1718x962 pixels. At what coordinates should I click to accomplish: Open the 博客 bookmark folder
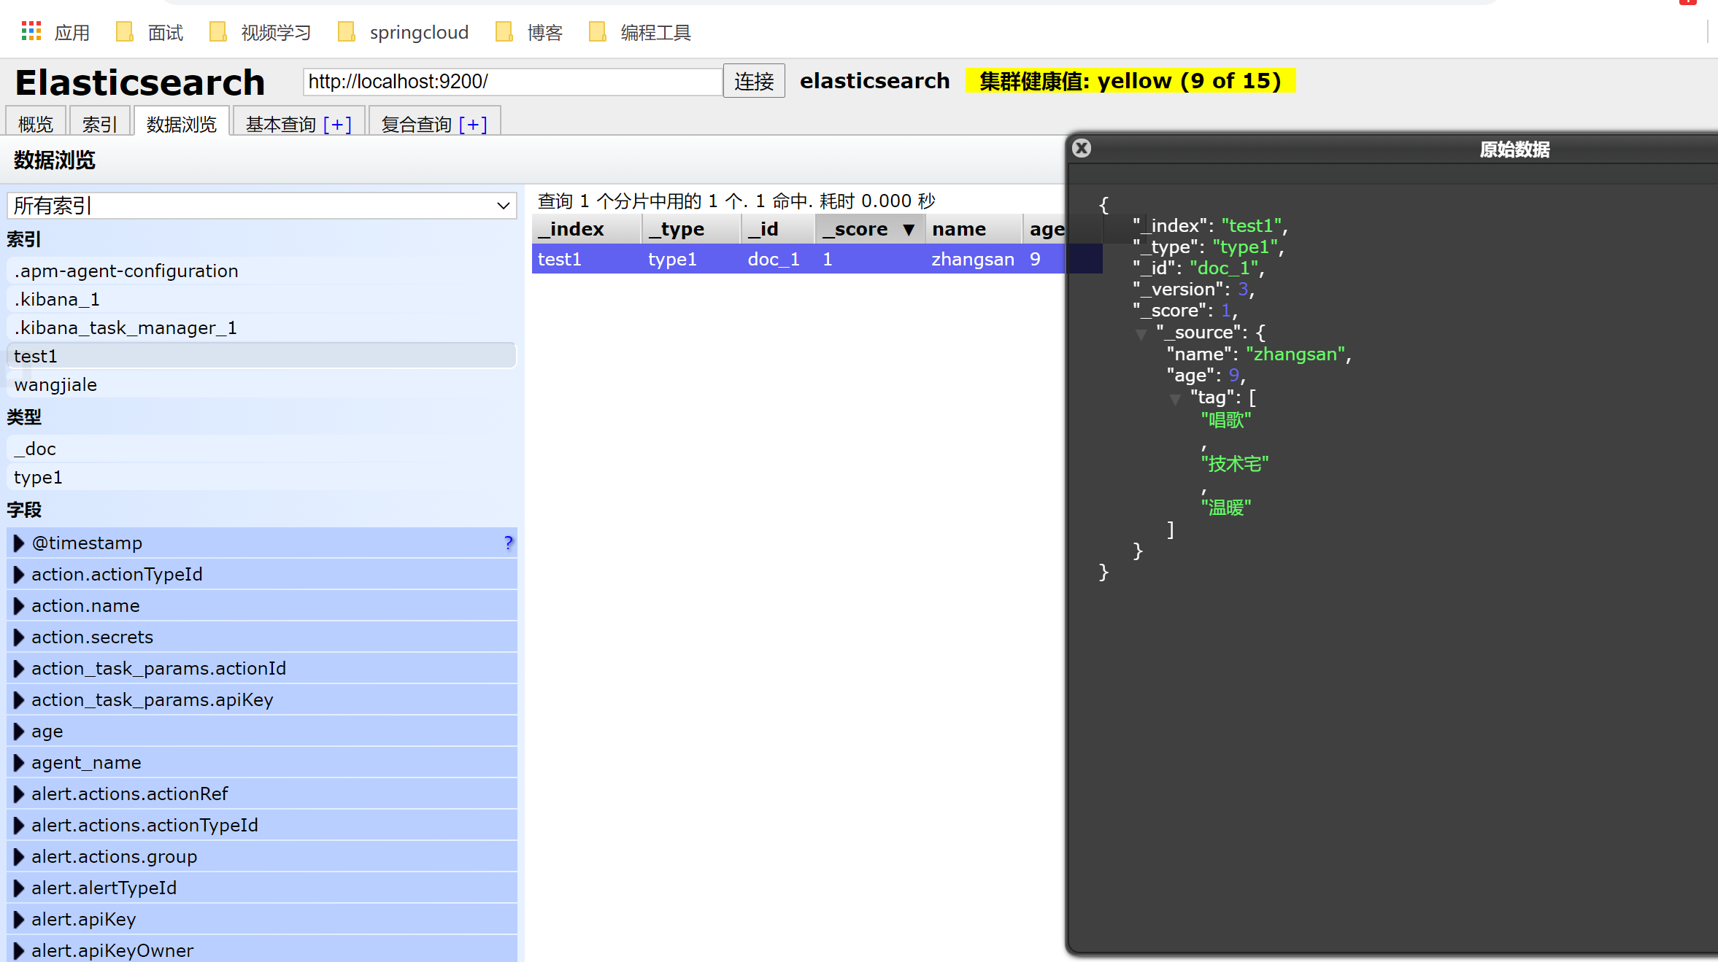[x=529, y=32]
